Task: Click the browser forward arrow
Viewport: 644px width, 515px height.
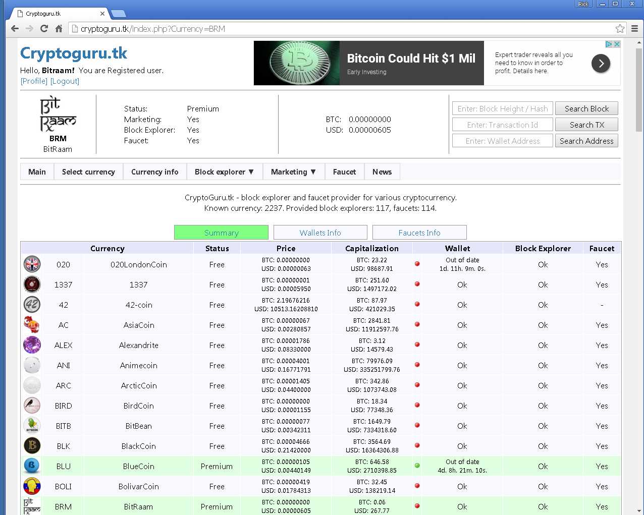Action: [x=29, y=29]
